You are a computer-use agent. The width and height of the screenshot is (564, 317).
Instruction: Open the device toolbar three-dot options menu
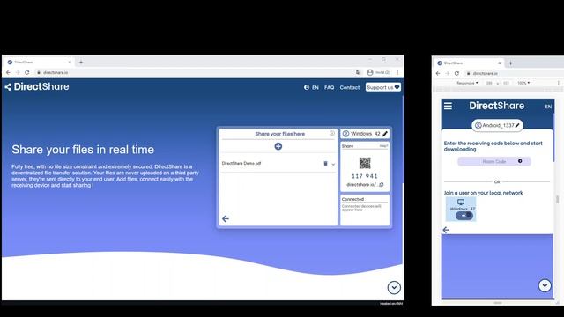[558, 83]
